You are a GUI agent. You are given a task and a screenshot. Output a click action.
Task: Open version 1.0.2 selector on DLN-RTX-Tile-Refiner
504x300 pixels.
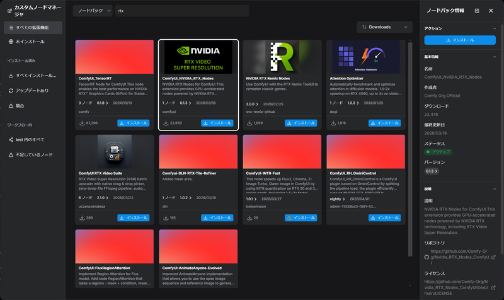185,198
